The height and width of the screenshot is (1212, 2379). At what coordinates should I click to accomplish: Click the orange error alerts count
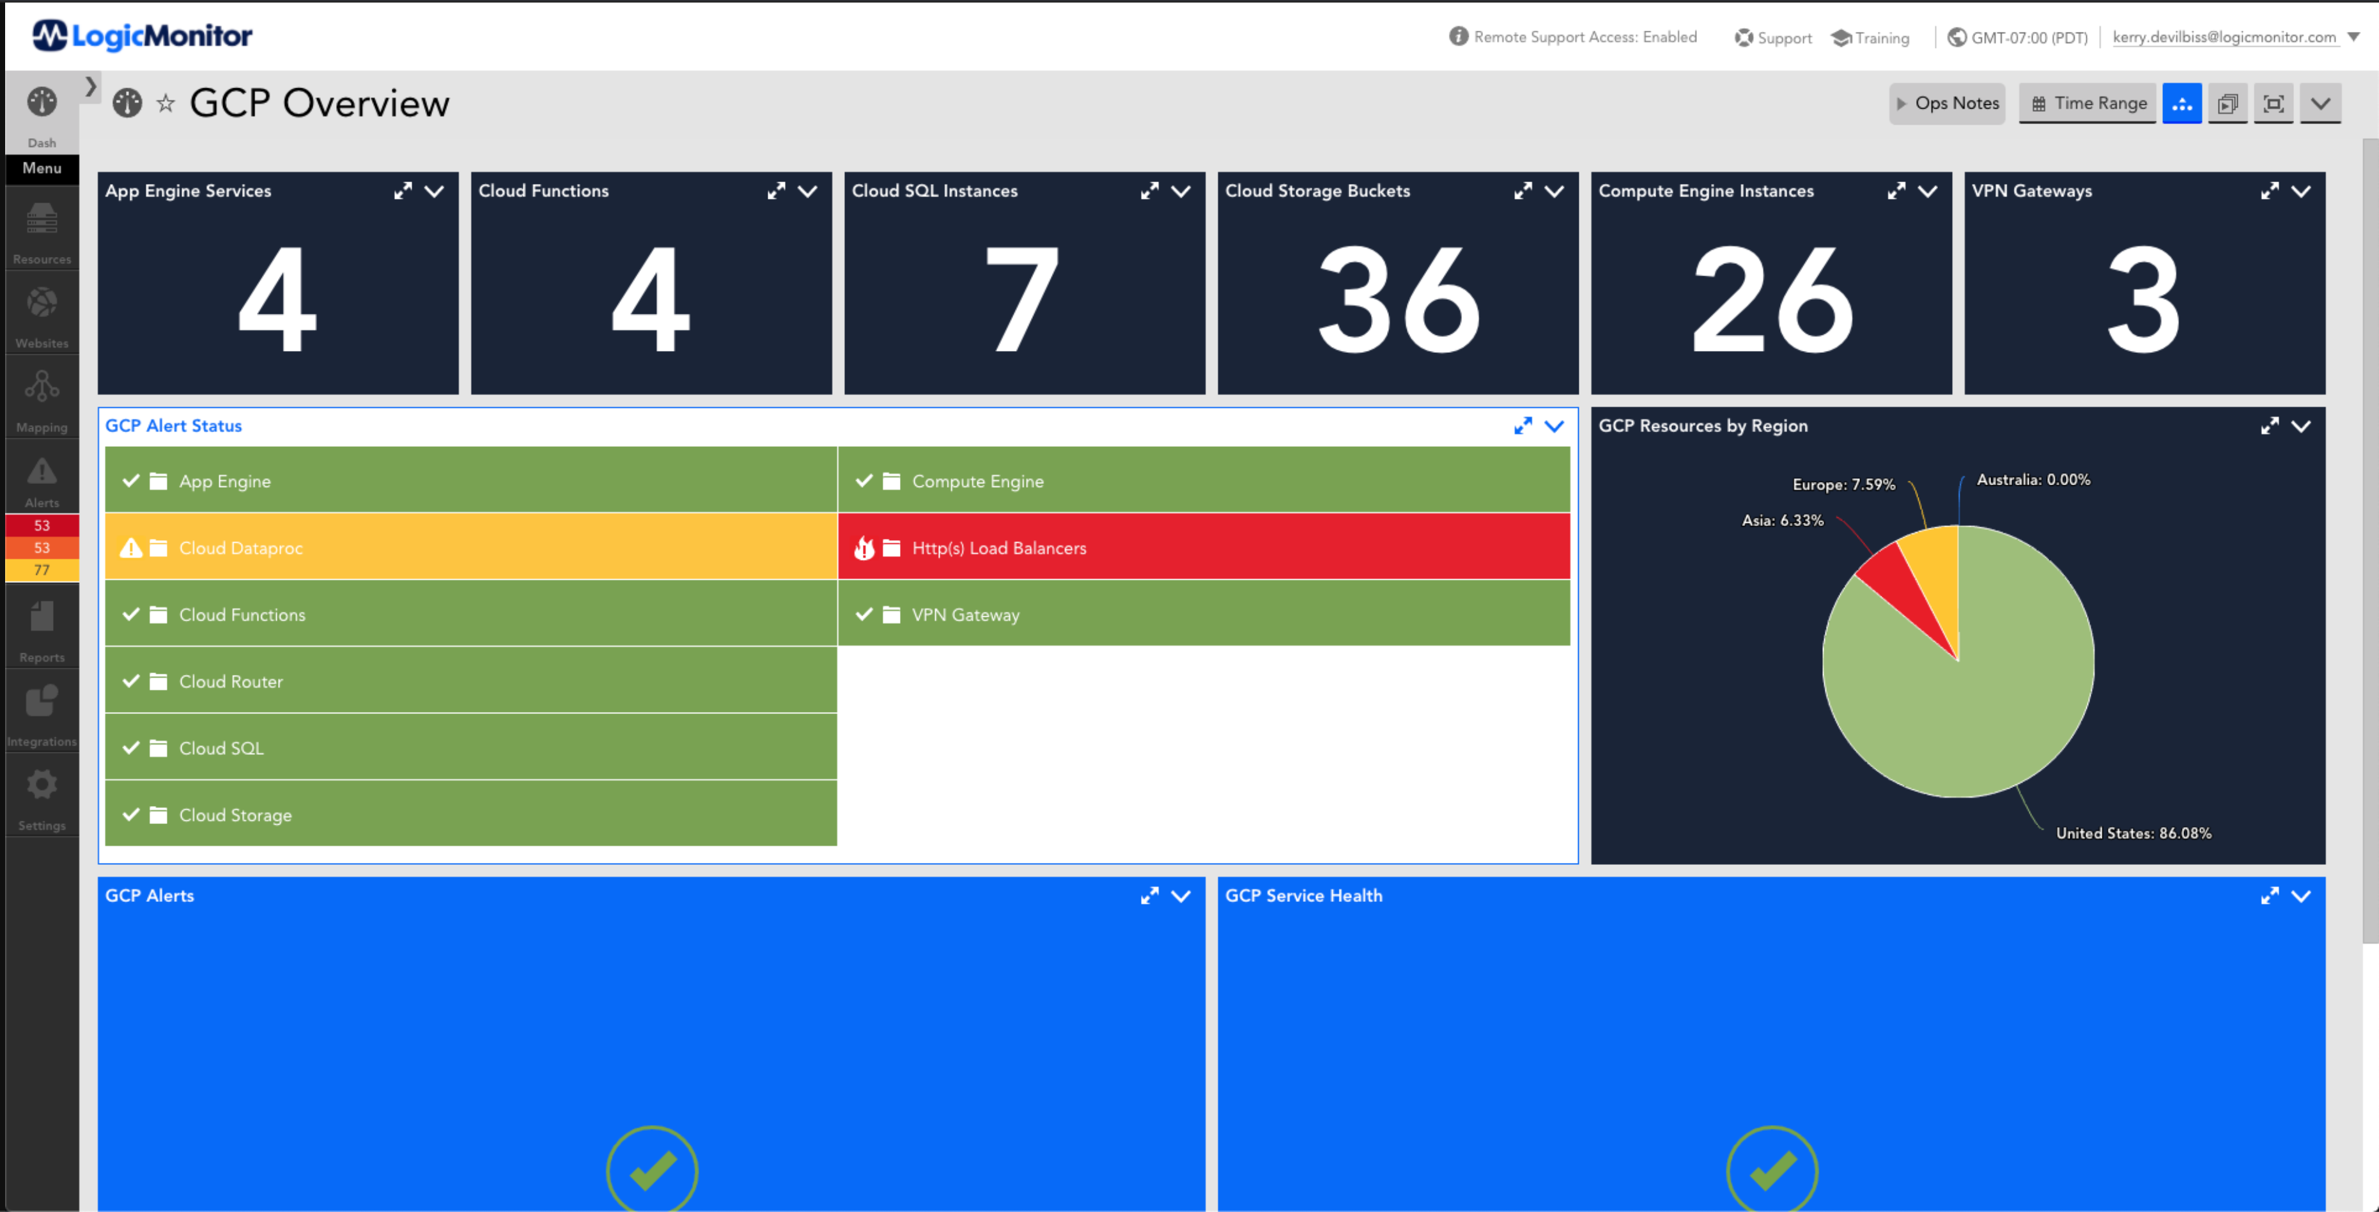click(42, 548)
